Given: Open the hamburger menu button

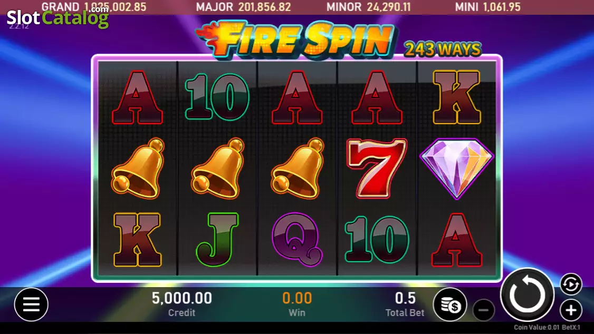Looking at the screenshot, I should tap(31, 304).
